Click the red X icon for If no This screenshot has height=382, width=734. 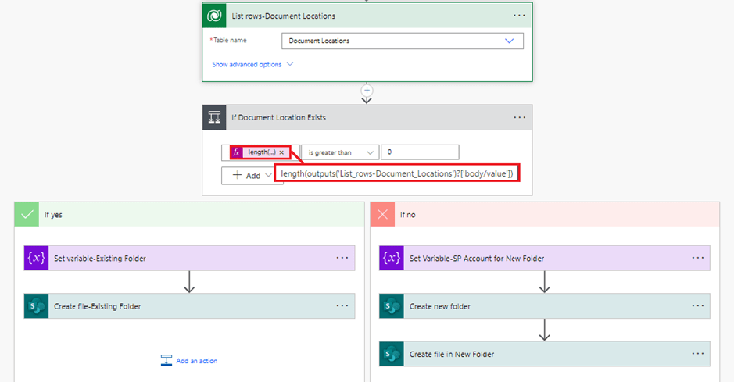pos(382,213)
